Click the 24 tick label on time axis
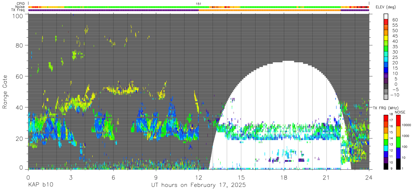 point(369,177)
